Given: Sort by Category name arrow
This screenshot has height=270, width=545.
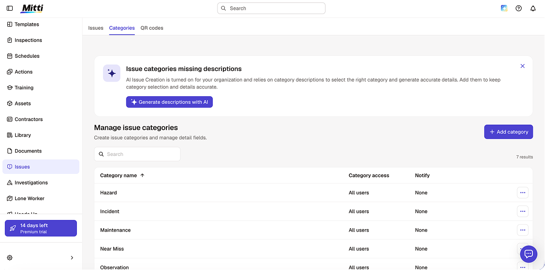Looking at the screenshot, I should click(142, 176).
